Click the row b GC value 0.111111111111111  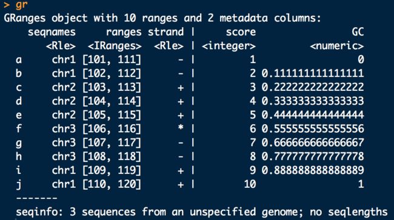313,73
